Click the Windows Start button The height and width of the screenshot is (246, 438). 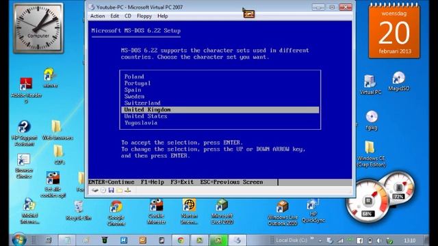(x=19, y=239)
